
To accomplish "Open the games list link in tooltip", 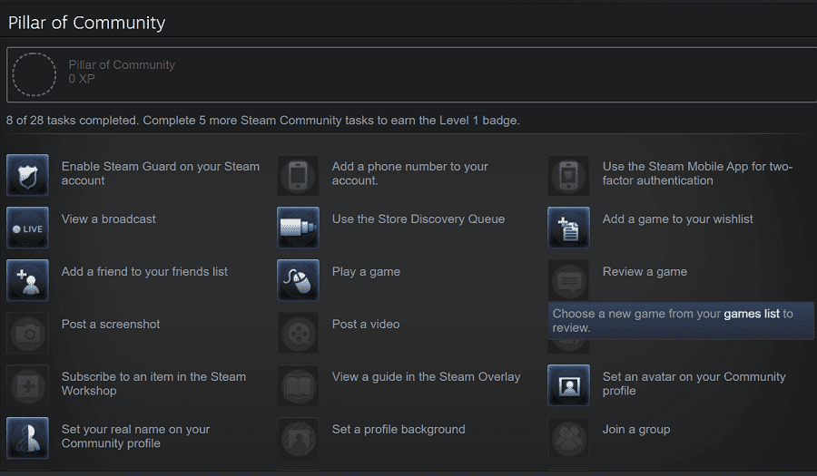I will point(751,314).
